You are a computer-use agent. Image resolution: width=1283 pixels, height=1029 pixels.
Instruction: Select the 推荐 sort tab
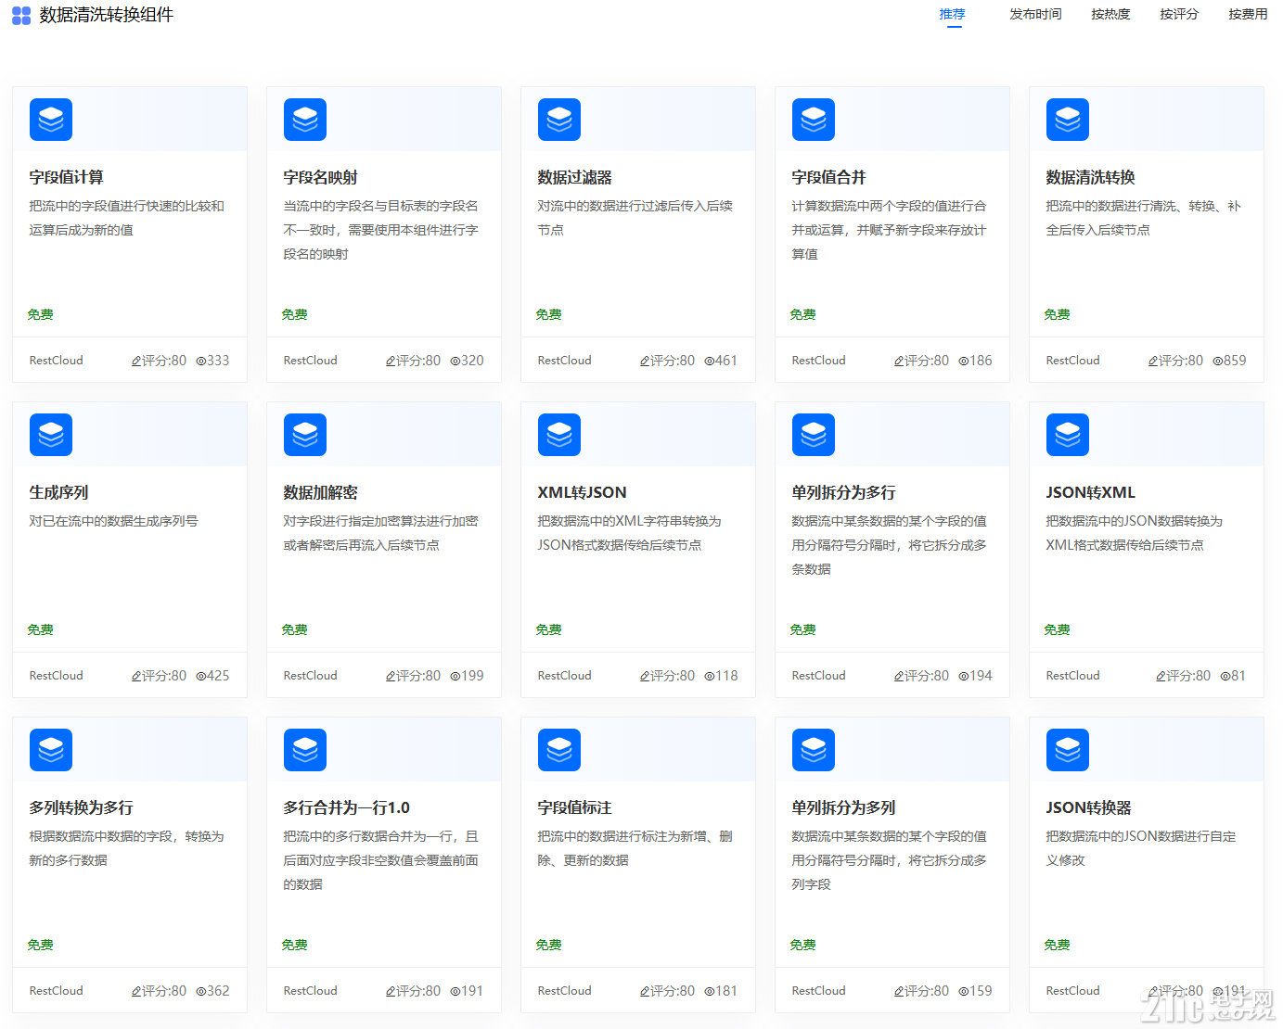pos(952,14)
